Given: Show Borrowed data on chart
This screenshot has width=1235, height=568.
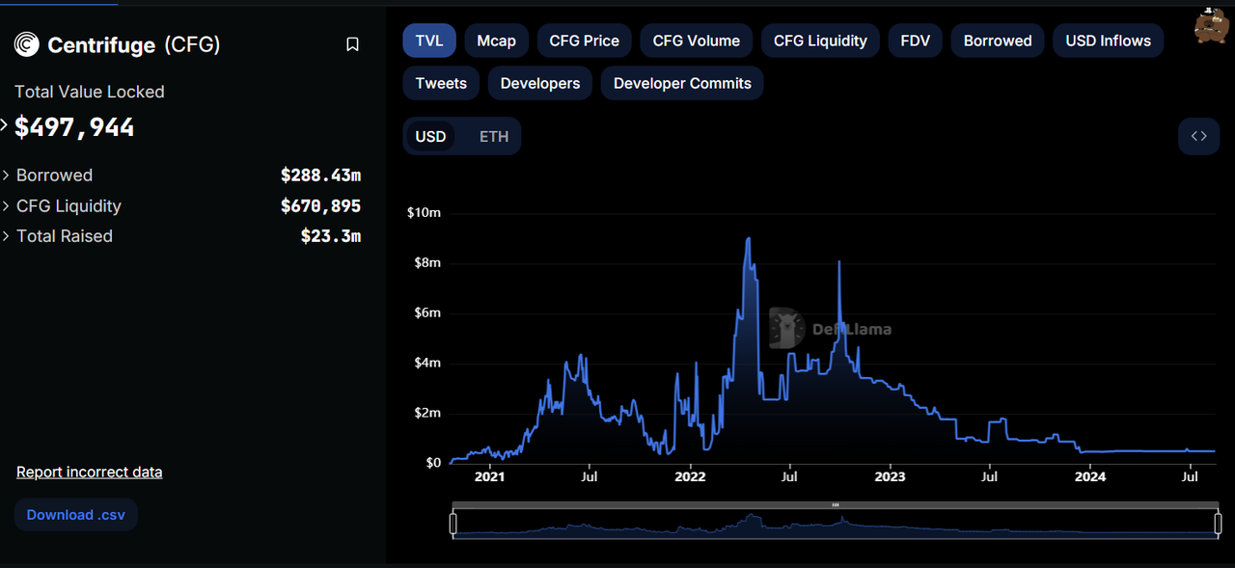Looking at the screenshot, I should [x=997, y=41].
